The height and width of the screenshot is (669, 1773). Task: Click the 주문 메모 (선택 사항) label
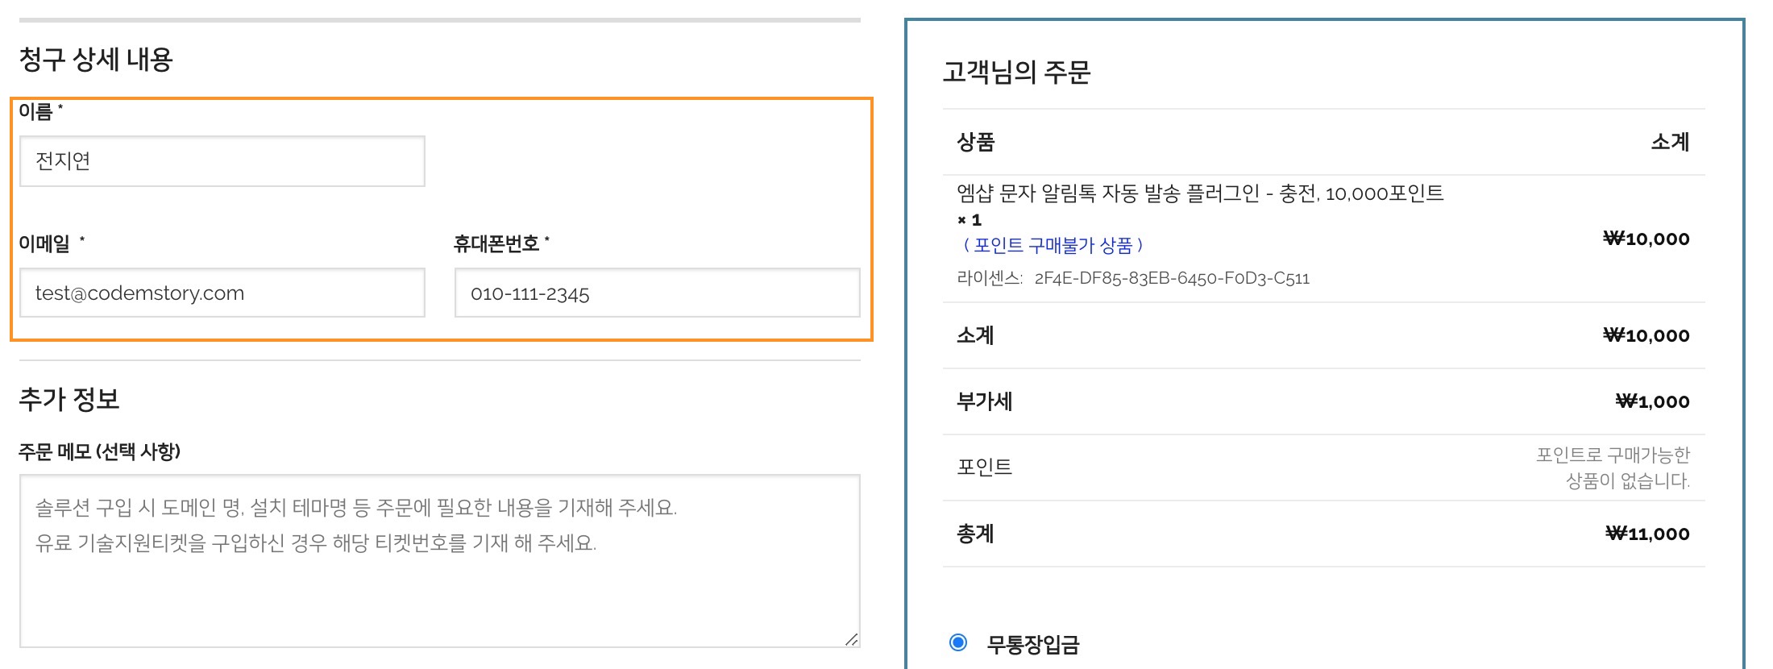click(x=99, y=451)
